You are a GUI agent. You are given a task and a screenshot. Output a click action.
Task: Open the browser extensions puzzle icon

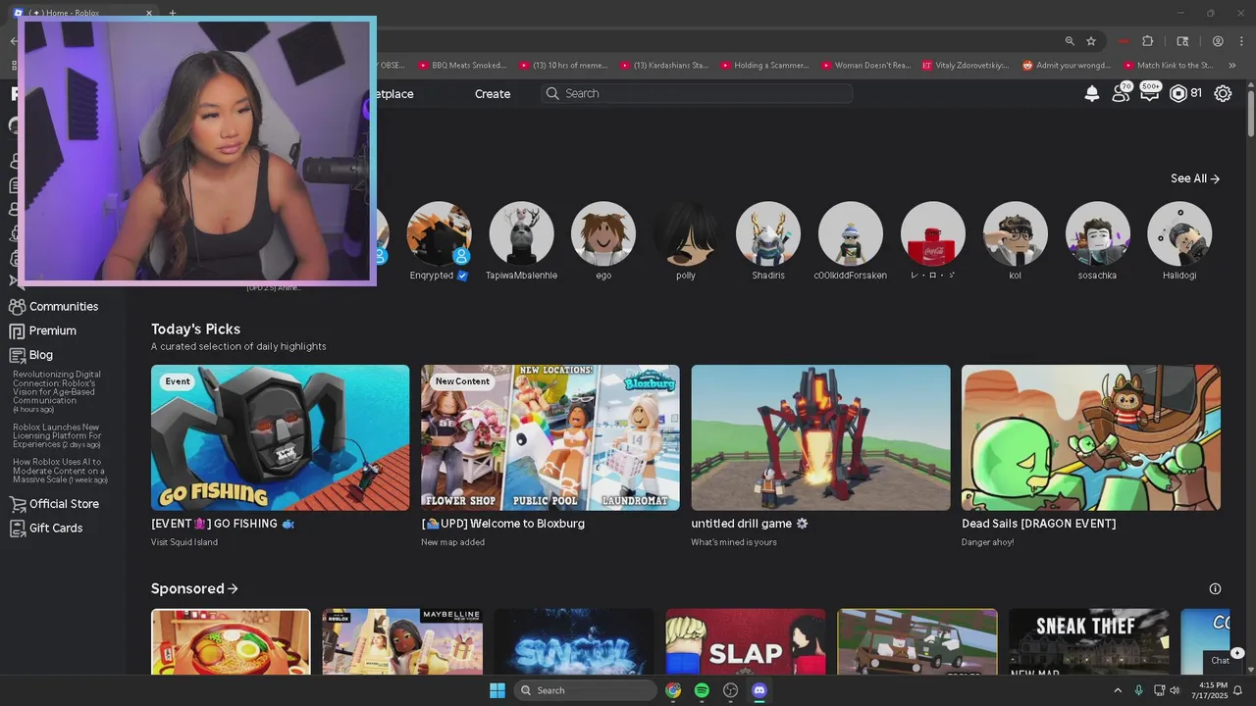[x=1147, y=41]
